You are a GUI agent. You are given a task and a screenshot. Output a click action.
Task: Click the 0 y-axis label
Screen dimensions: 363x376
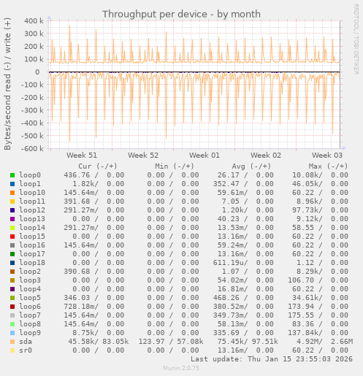37,72
